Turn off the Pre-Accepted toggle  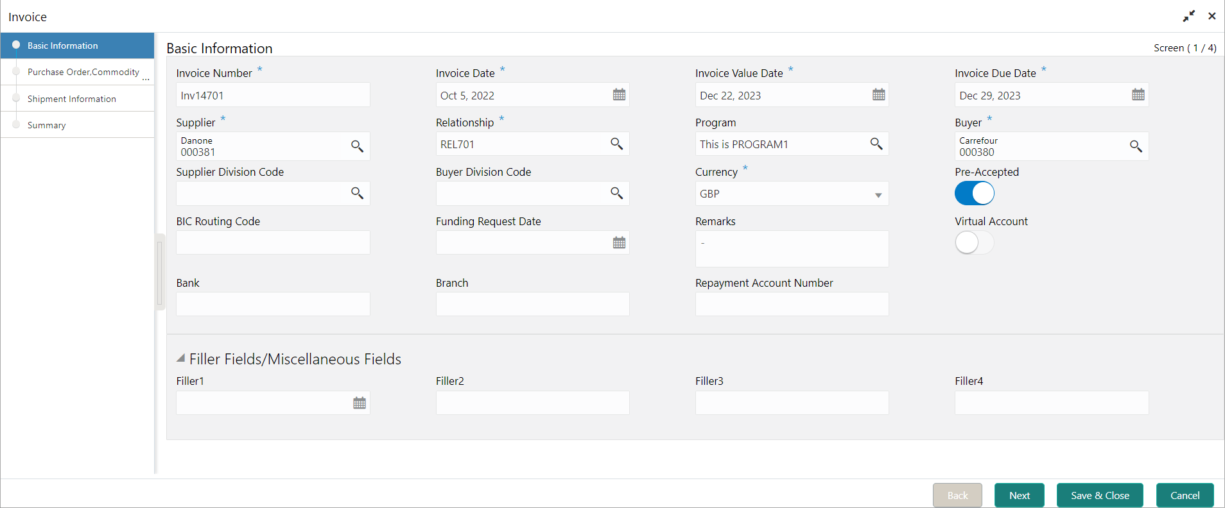pyautogui.click(x=974, y=193)
